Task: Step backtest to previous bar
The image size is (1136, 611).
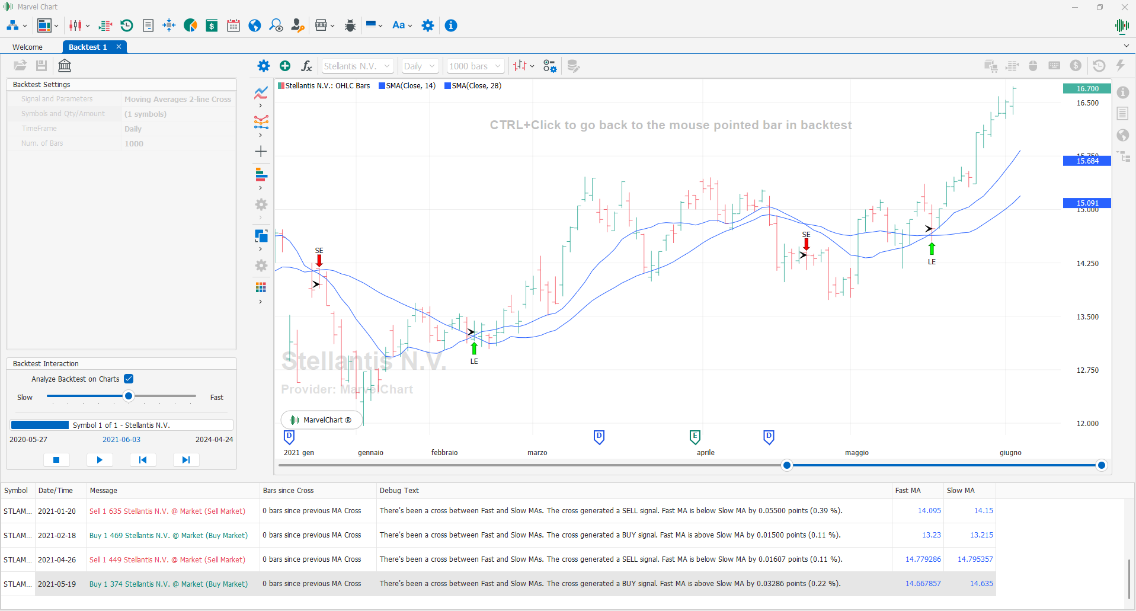Action: [143, 460]
